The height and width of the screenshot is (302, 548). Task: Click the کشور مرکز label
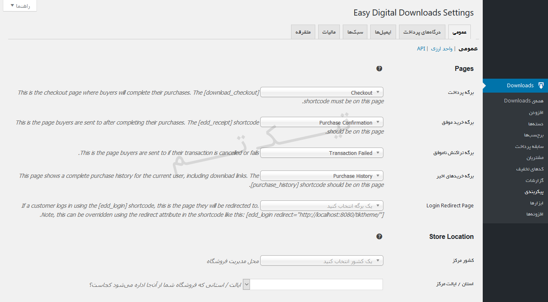point(463,261)
